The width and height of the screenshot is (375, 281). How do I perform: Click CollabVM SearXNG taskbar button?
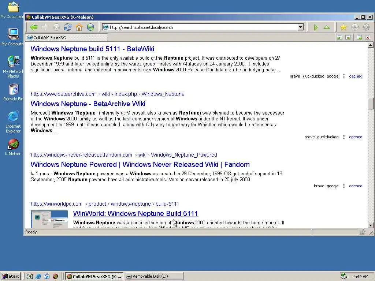[x=94, y=276]
